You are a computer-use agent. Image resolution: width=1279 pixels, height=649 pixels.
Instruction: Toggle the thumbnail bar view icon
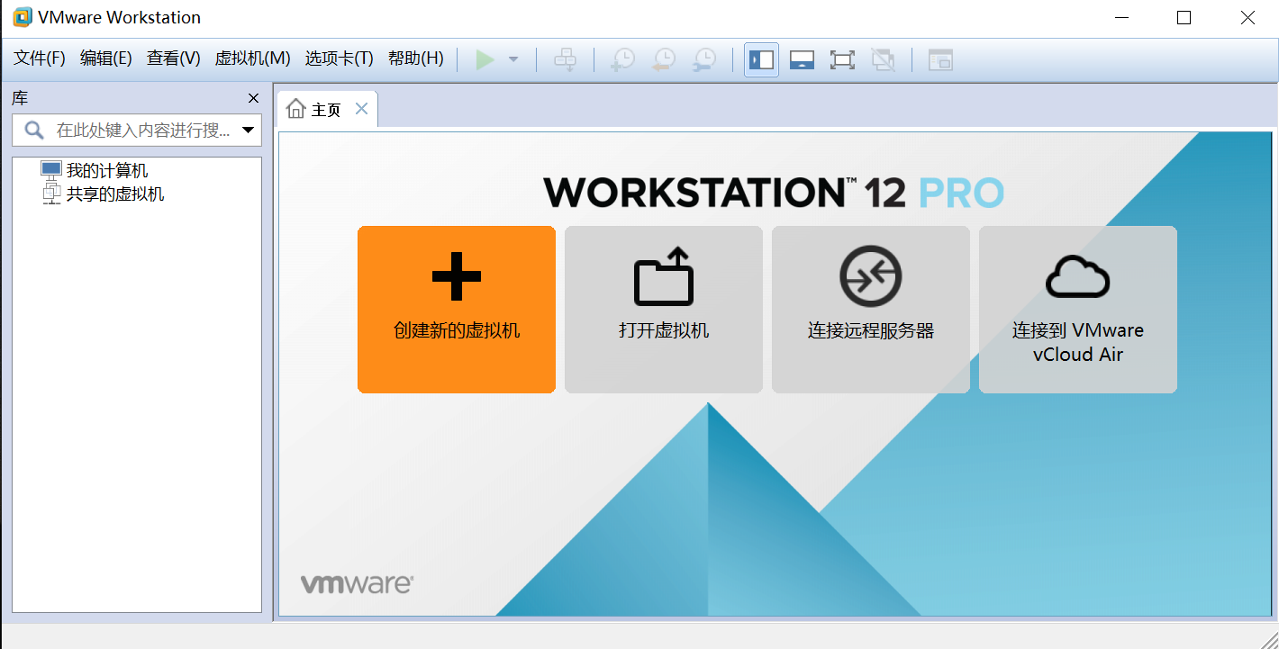[x=802, y=60]
